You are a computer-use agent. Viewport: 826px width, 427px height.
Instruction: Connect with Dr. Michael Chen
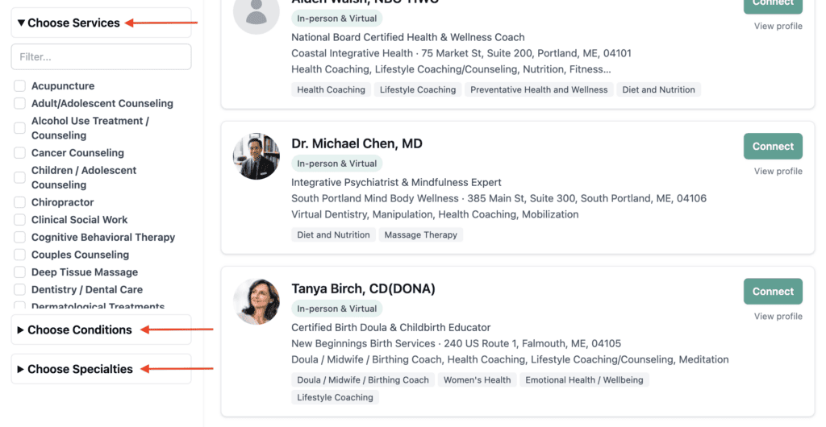click(773, 146)
